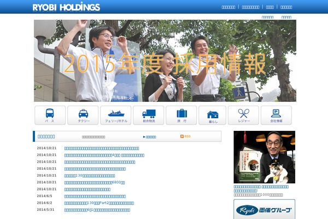Select the taxi (タクシー) category icon
328x219 pixels.
point(83,116)
